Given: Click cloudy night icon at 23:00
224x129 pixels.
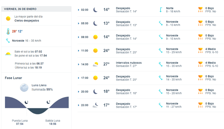Looking at the screenshot, I should (x=96, y=105).
